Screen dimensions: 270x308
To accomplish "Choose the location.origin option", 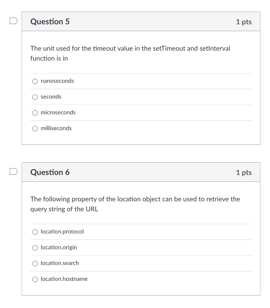I will 35,247.
